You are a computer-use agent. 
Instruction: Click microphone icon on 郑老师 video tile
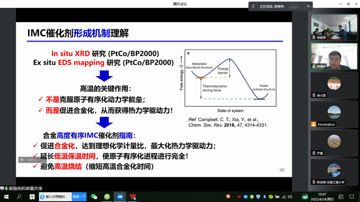[314, 38]
